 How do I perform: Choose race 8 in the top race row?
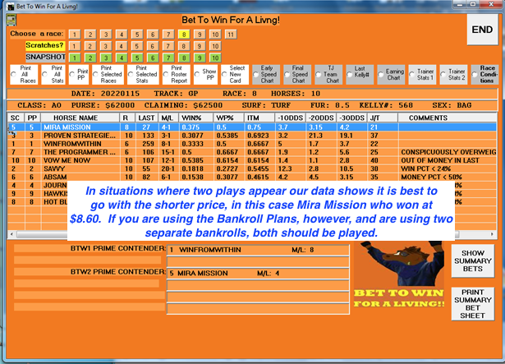[184, 34]
